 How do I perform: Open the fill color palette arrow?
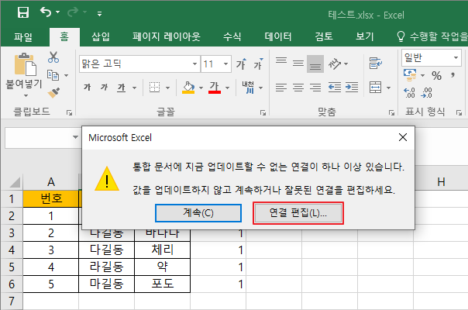(201, 88)
